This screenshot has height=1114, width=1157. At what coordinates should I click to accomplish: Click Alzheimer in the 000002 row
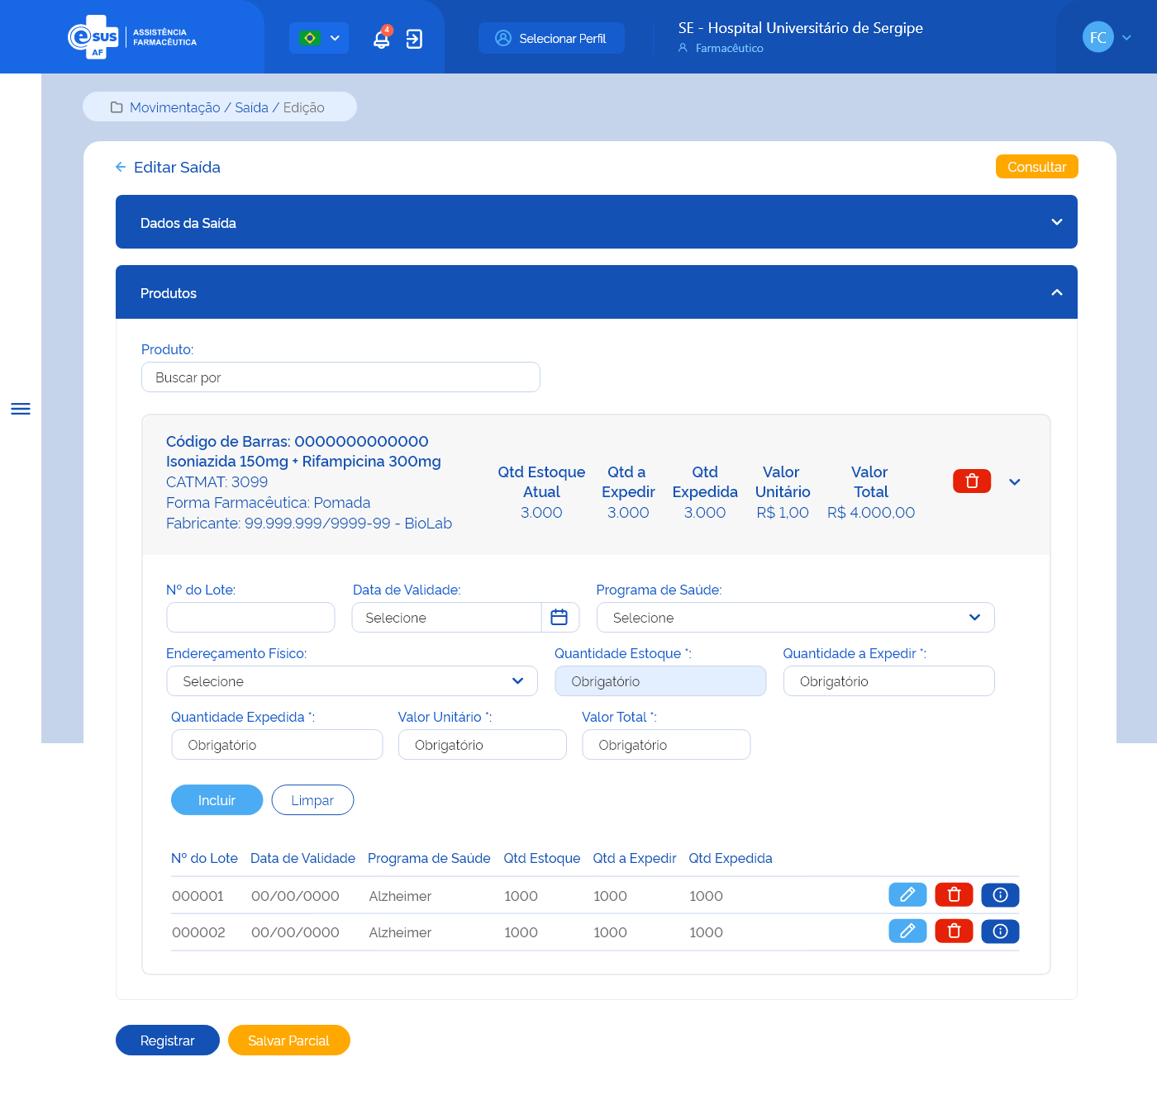click(400, 932)
